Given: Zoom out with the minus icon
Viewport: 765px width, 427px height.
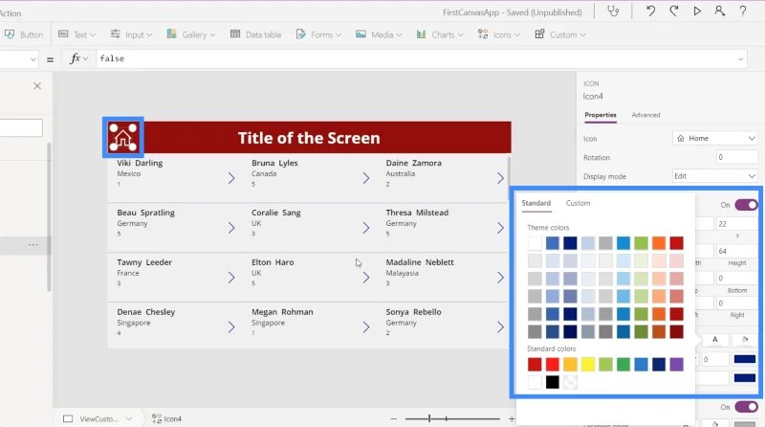Looking at the screenshot, I should tap(394, 418).
